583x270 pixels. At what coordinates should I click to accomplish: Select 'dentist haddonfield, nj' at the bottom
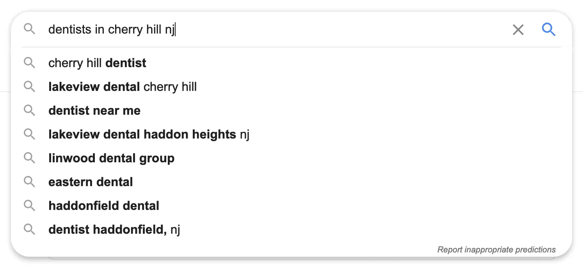[x=114, y=229]
